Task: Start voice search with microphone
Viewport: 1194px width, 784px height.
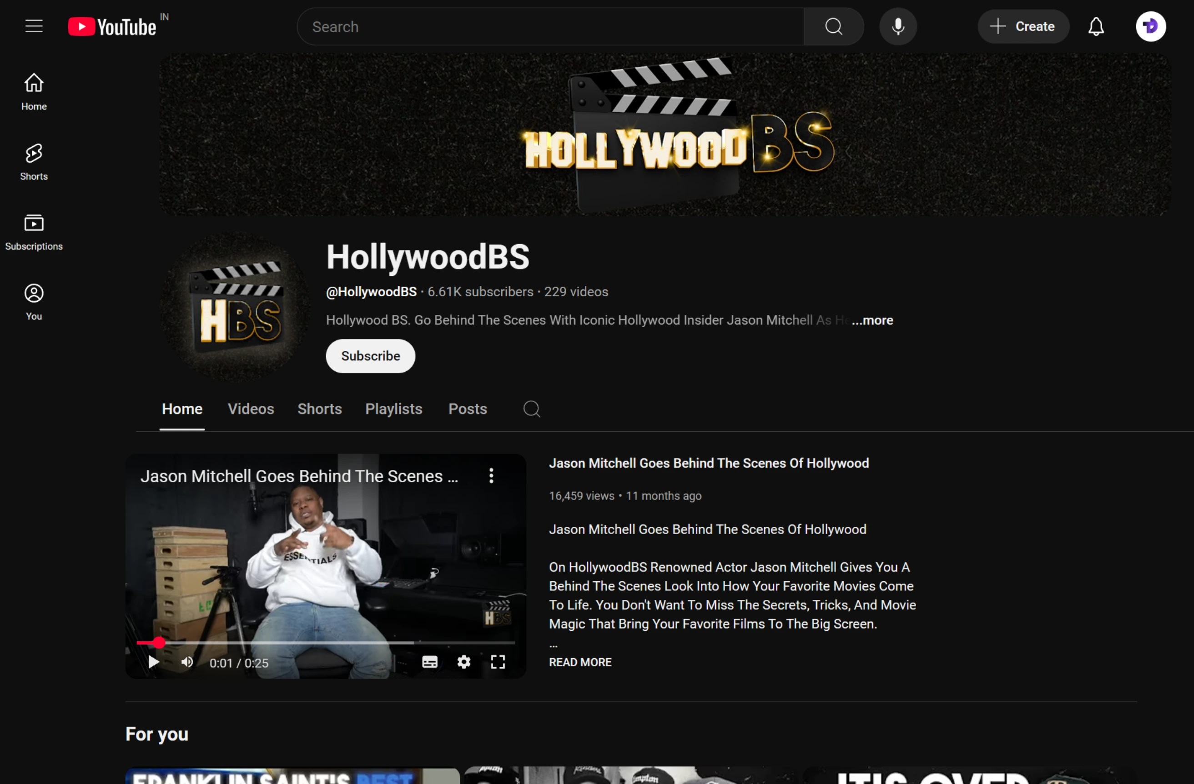Action: pos(898,26)
